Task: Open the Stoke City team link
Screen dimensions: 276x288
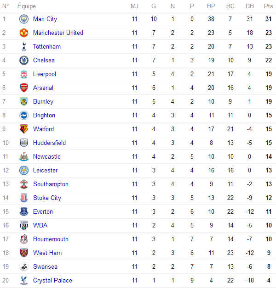Action: tap(47, 198)
